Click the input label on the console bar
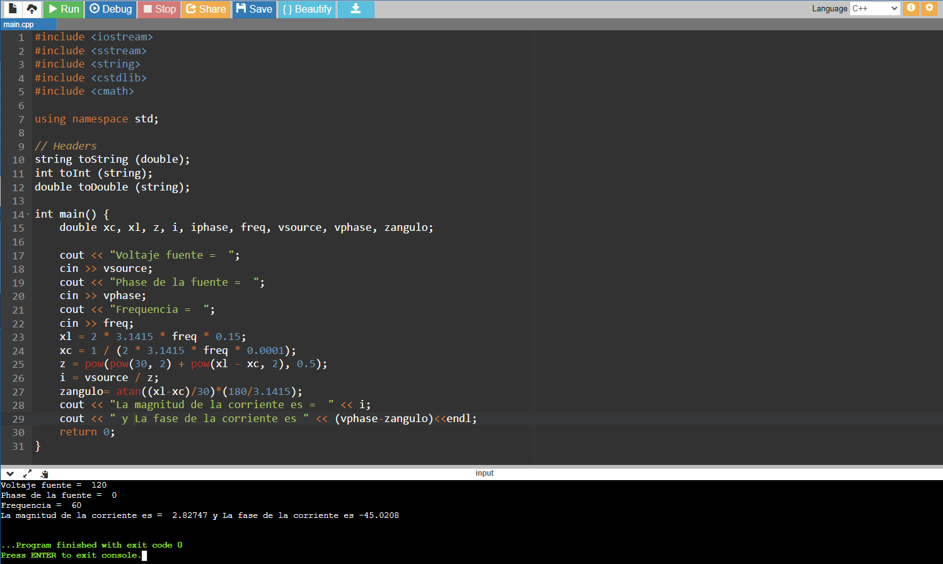The width and height of the screenshot is (943, 564). pos(484,473)
